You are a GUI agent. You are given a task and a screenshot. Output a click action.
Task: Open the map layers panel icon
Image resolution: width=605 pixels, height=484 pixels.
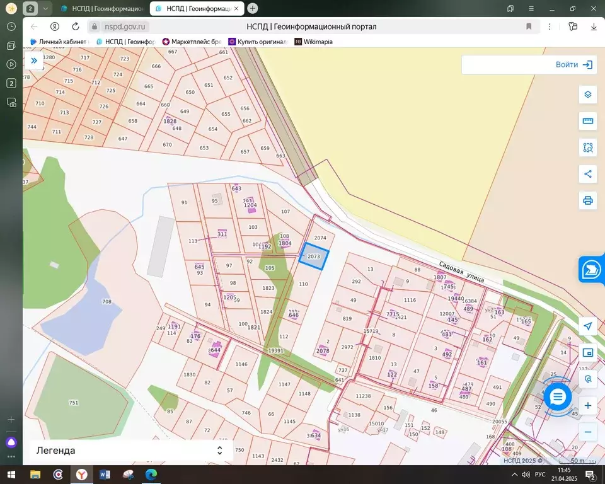[587, 95]
